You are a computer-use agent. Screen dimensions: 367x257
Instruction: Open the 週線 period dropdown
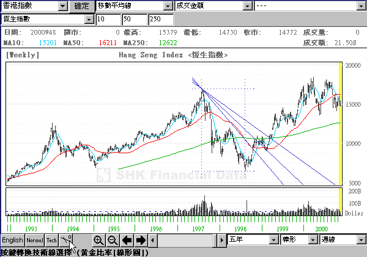coord(360,240)
